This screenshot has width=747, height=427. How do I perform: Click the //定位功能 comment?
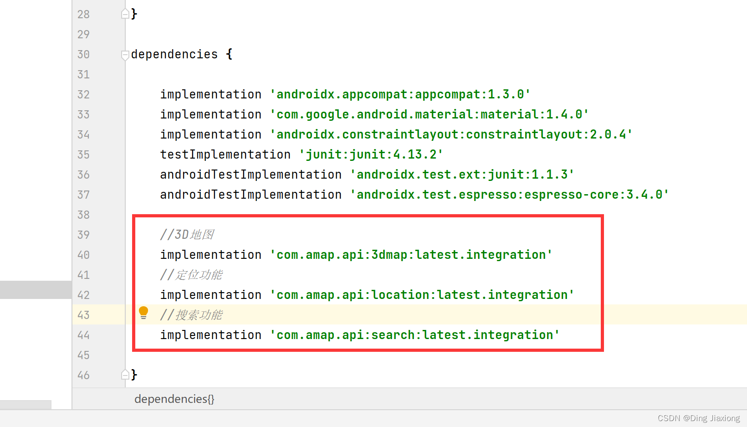191,275
